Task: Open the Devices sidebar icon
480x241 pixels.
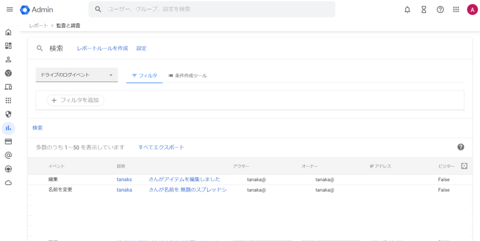Action: [8, 87]
